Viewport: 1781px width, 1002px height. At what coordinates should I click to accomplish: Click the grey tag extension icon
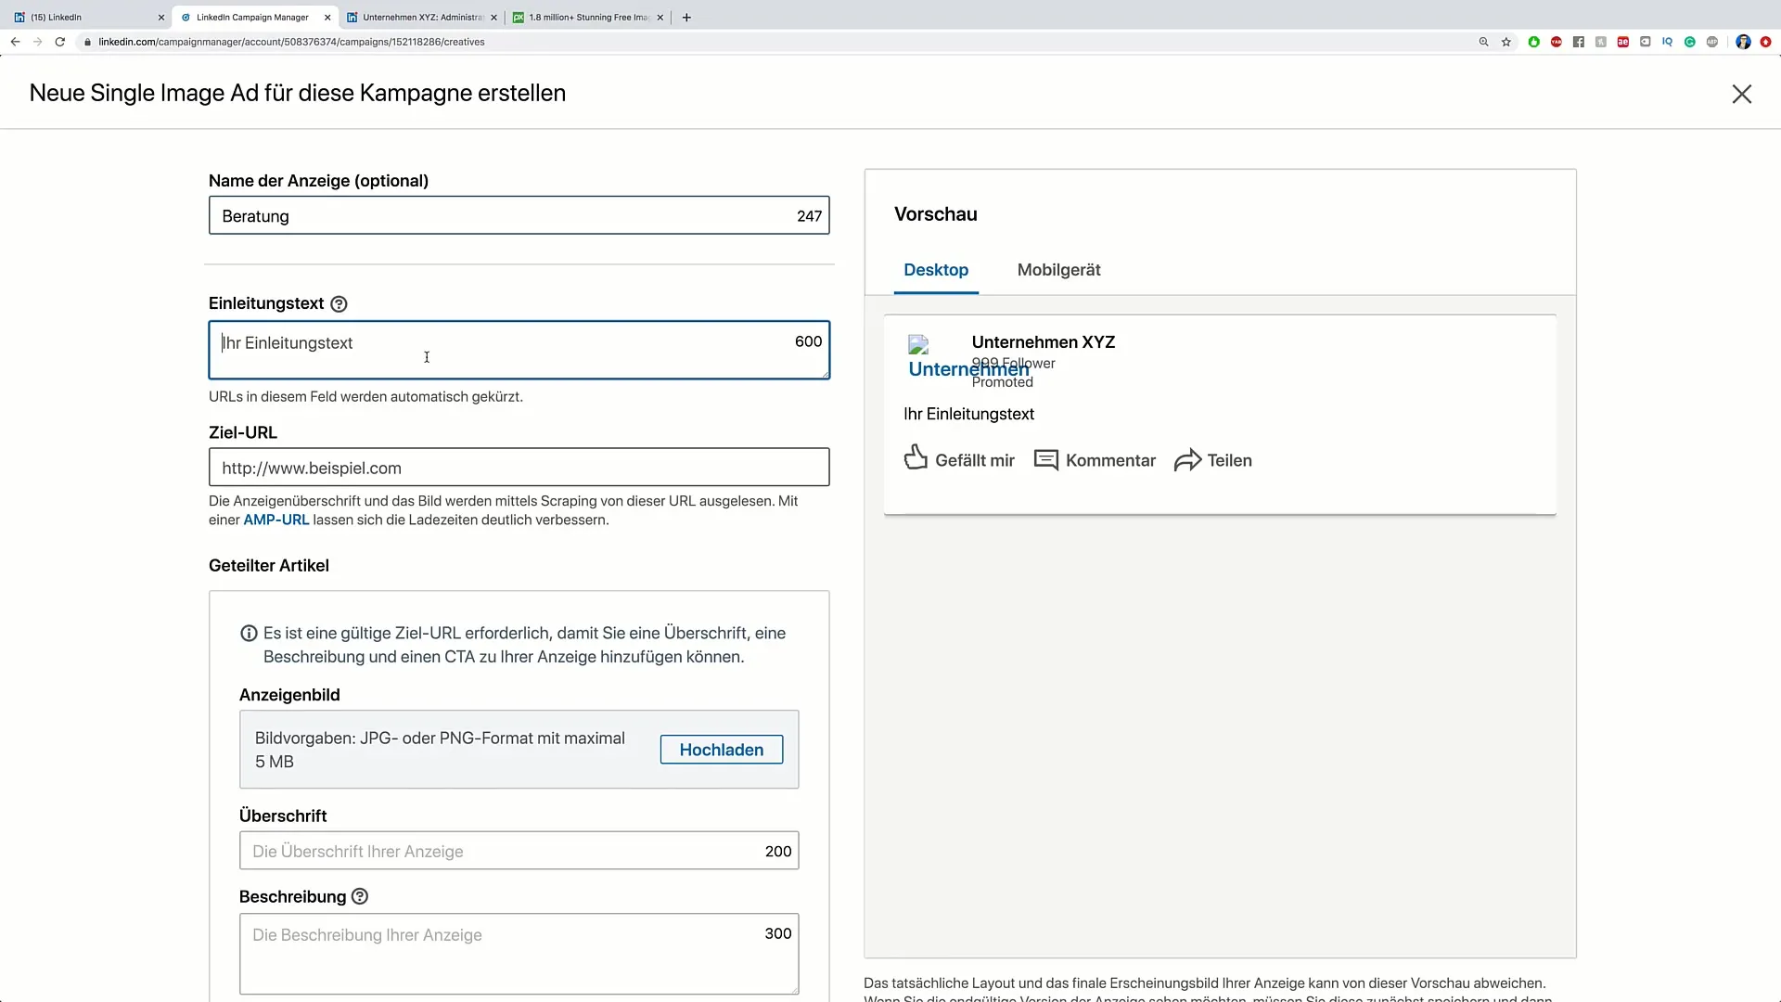point(1645,42)
